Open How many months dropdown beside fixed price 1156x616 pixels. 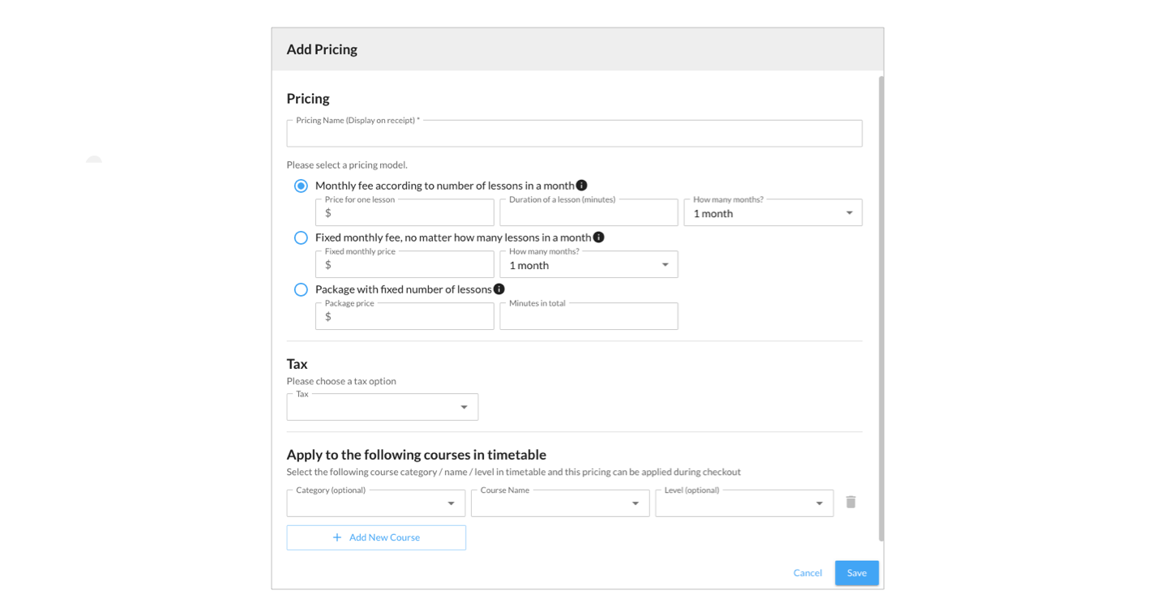tap(589, 264)
